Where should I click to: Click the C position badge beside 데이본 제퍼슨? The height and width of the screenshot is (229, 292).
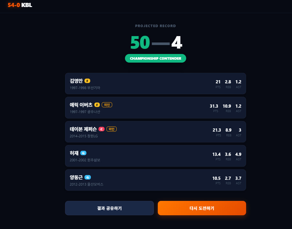click(101, 129)
